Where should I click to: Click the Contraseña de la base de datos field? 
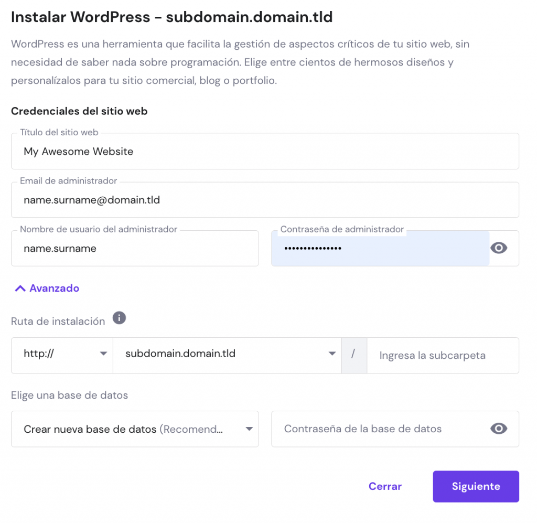click(378, 429)
